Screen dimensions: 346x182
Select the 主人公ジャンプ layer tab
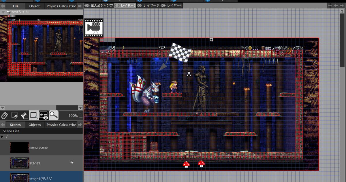click(99, 5)
